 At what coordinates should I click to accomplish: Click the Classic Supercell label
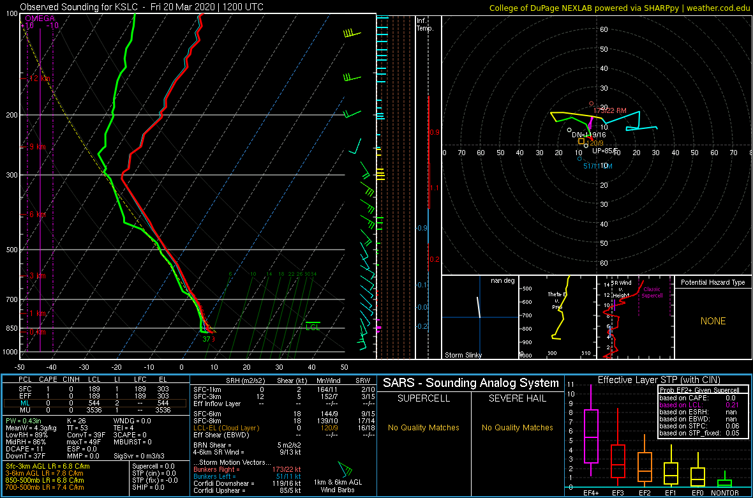pos(651,292)
